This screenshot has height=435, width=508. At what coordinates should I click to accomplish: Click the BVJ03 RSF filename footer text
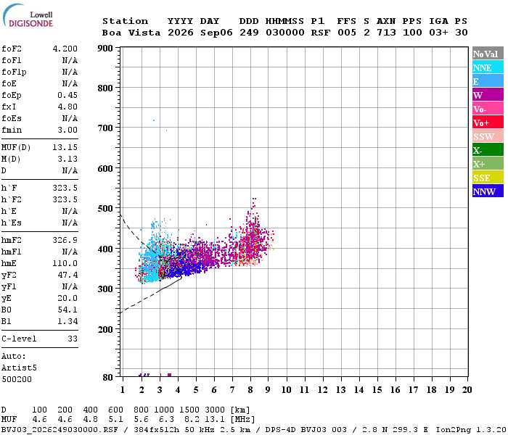click(60, 429)
